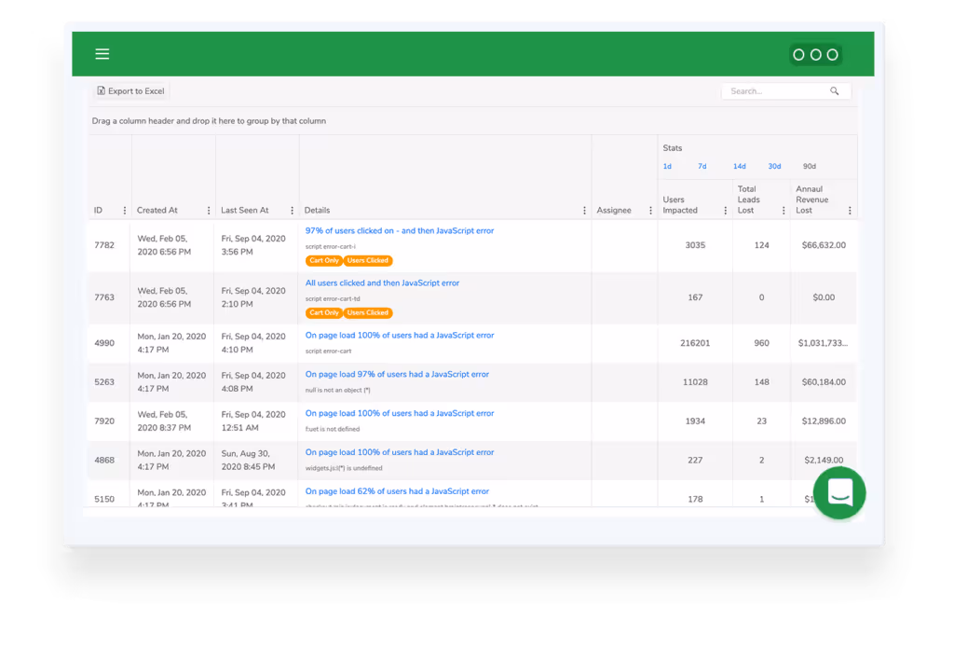Click the Export to Excel button
Image resolution: width=954 pixels, height=648 pixels.
(129, 90)
